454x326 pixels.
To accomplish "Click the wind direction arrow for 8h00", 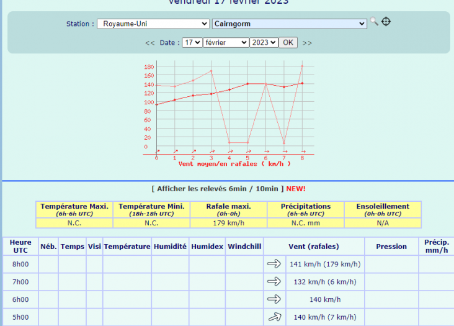I will point(274,264).
